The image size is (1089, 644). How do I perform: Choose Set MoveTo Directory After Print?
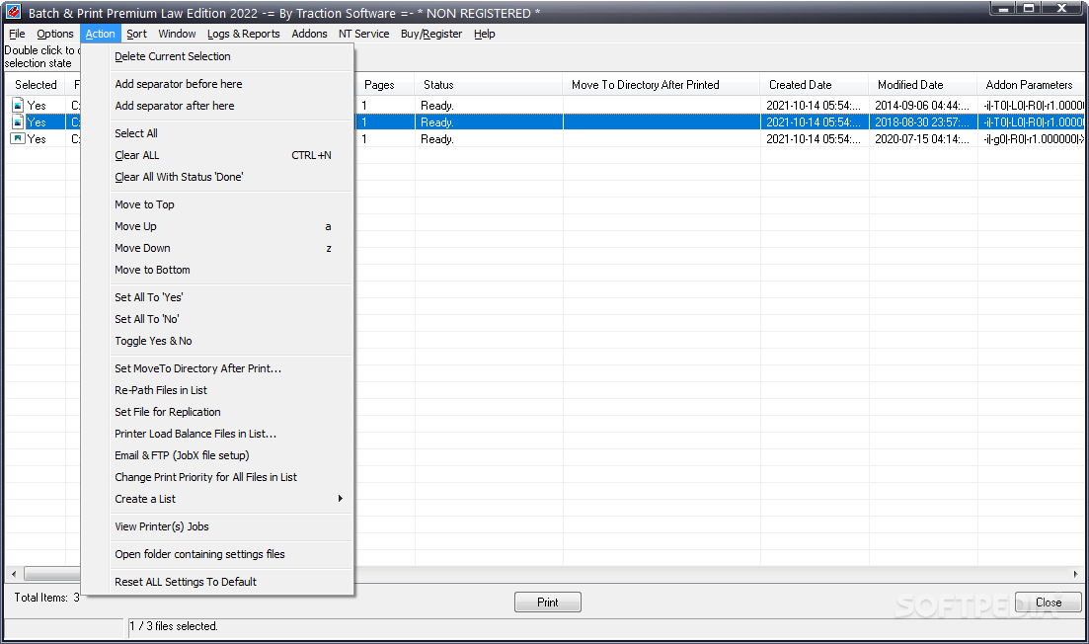tap(217, 368)
